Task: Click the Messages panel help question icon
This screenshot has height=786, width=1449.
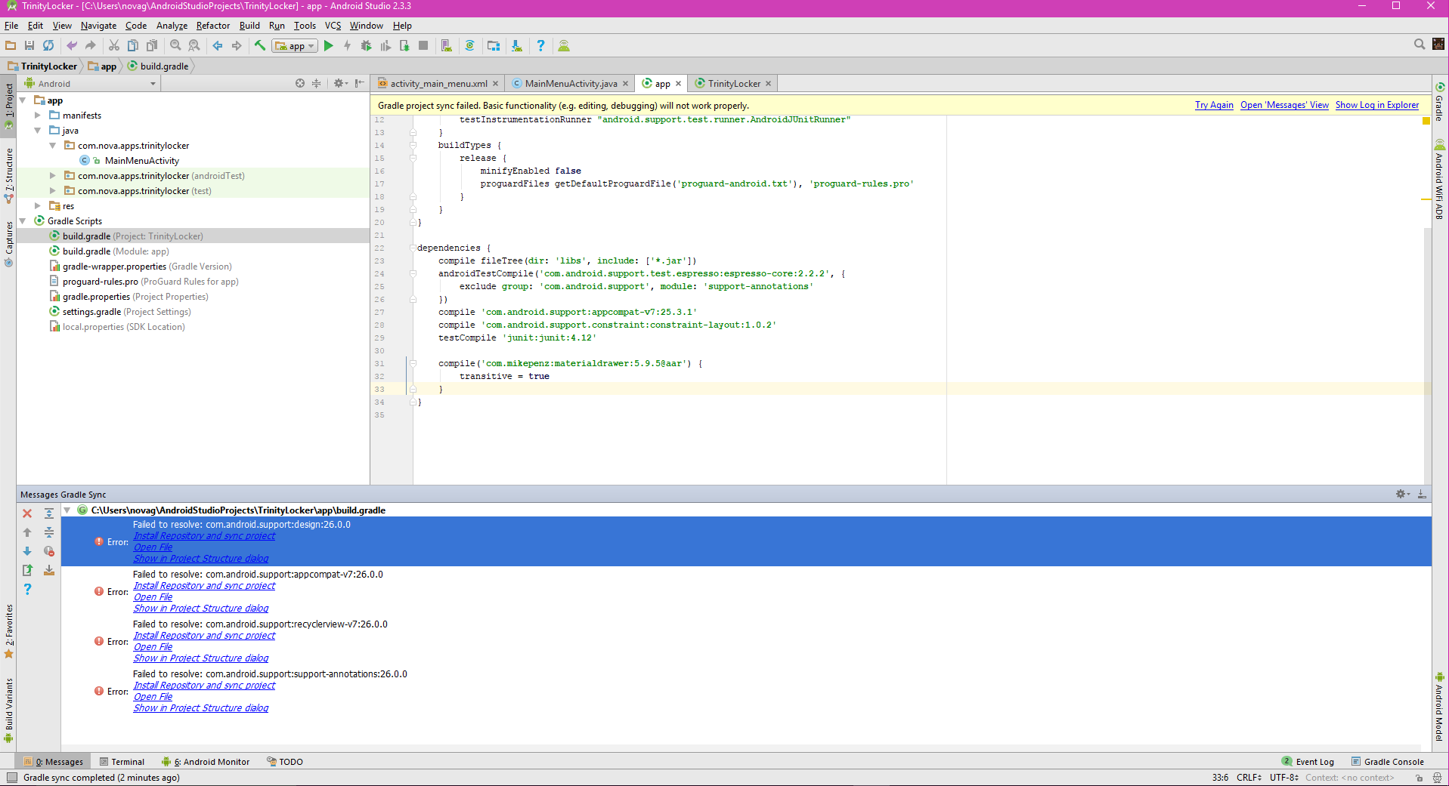Action: click(27, 589)
